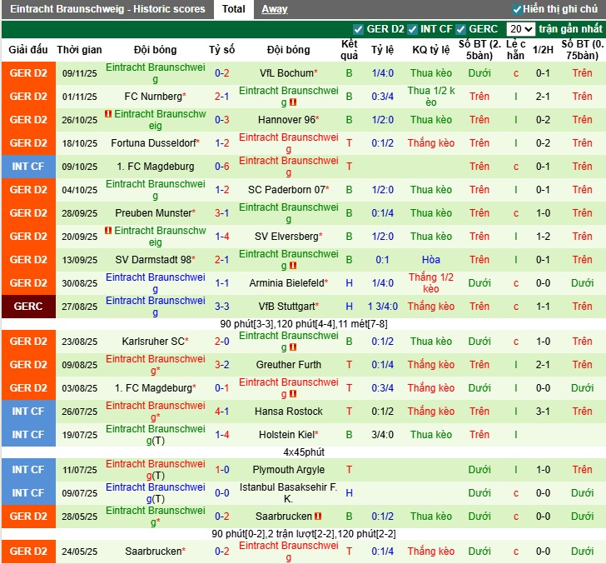The height and width of the screenshot is (564, 606).
Task: Click the Lẻ chẵn column header
Action: tap(515, 50)
